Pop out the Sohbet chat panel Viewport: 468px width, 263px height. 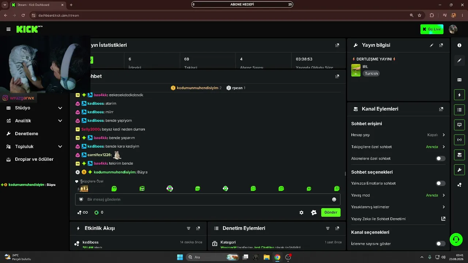[x=337, y=76]
